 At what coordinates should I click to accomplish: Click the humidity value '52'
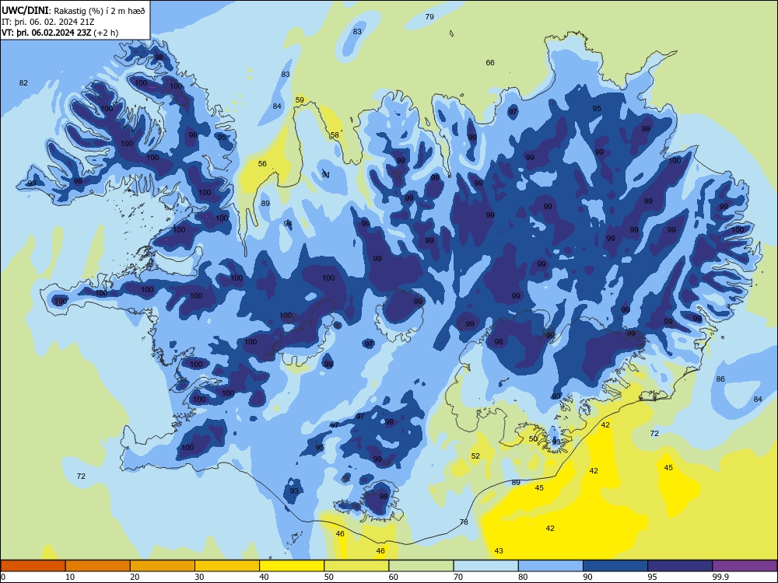coord(476,456)
